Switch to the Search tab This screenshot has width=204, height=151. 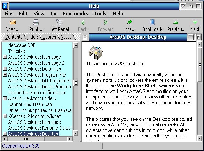click(49, 37)
